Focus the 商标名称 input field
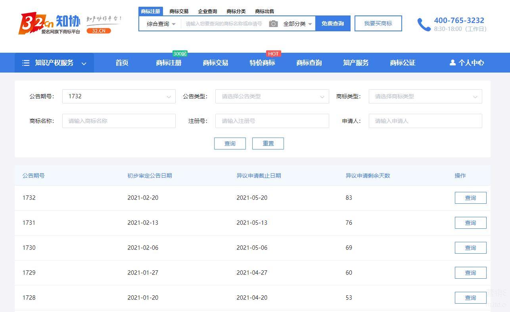Screen dimensions: 510x312 coord(119,121)
